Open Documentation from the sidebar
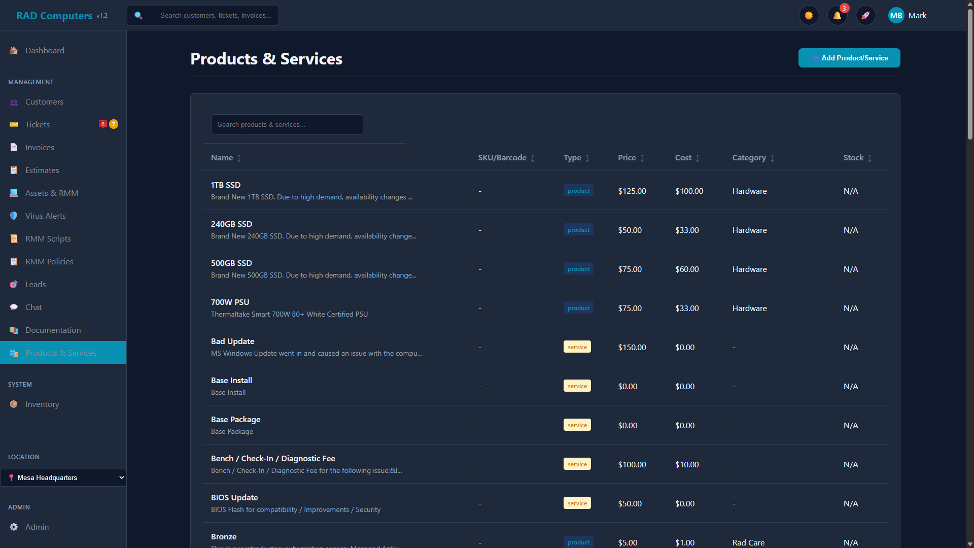The width and height of the screenshot is (974, 548). 53,330
